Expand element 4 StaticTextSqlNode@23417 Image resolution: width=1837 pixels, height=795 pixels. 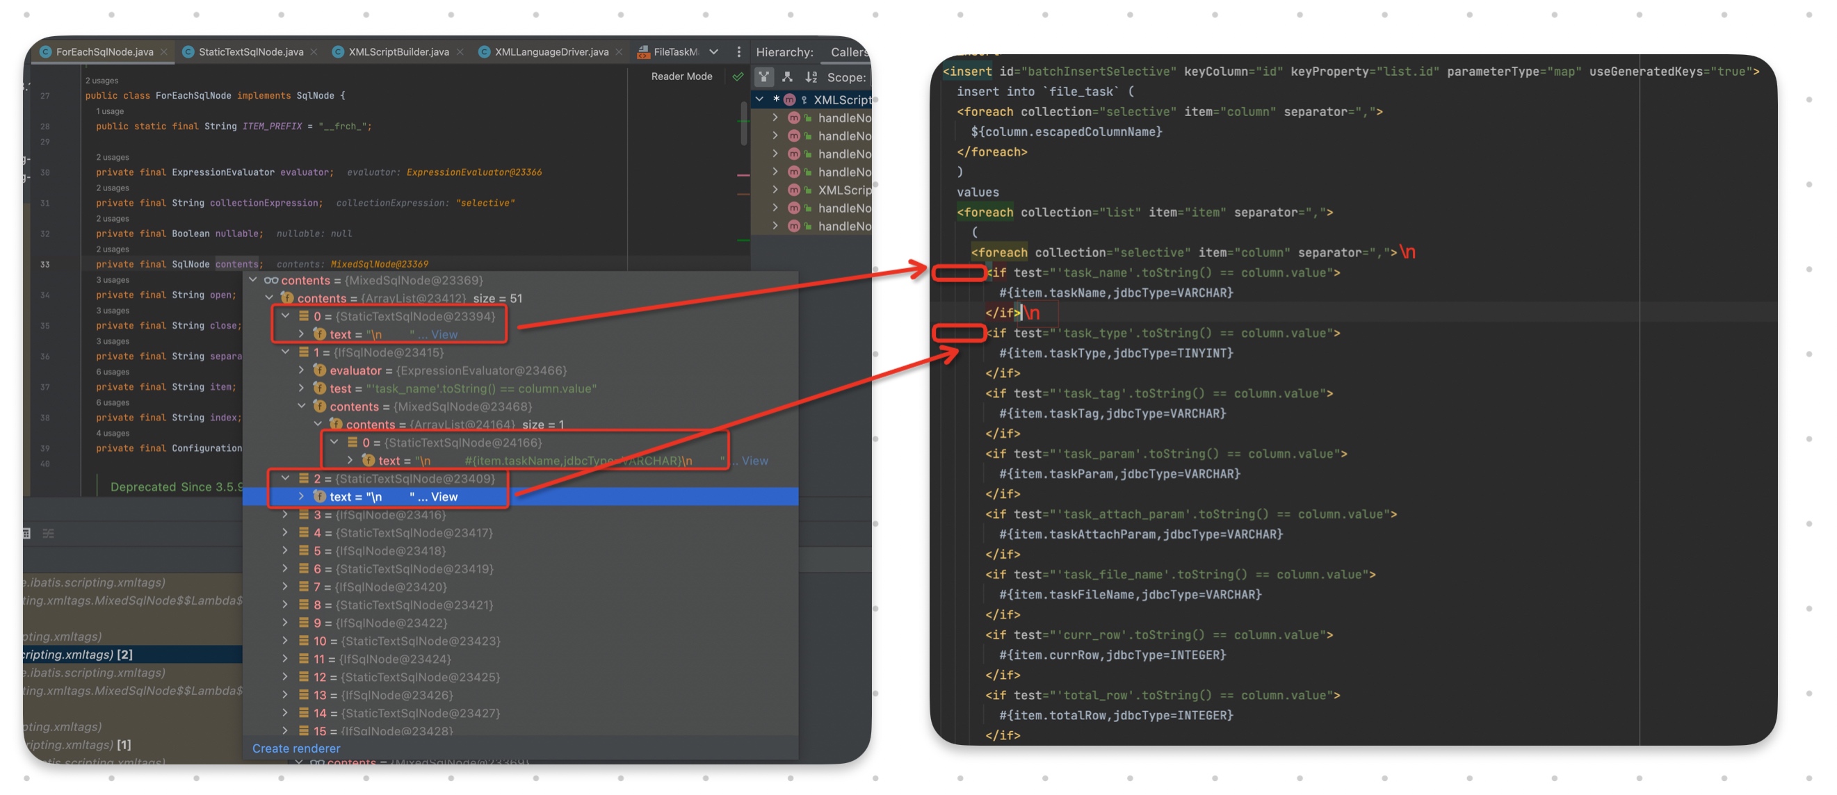tap(285, 532)
